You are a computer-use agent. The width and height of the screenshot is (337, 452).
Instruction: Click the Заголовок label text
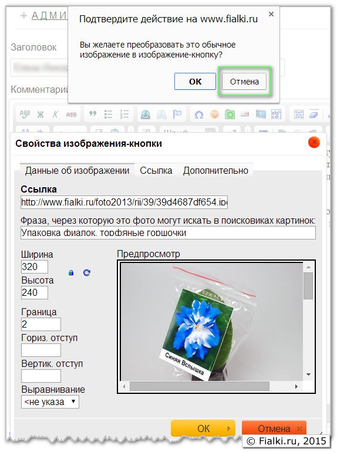coord(33,47)
